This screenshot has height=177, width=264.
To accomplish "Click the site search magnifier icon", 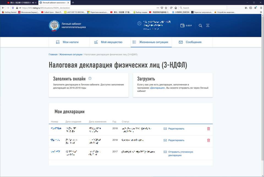I will pos(200,26).
